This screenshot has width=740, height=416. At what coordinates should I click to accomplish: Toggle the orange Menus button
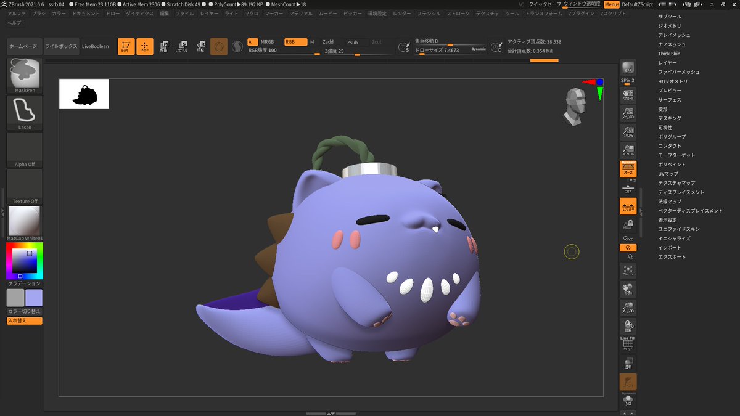pos(612,4)
